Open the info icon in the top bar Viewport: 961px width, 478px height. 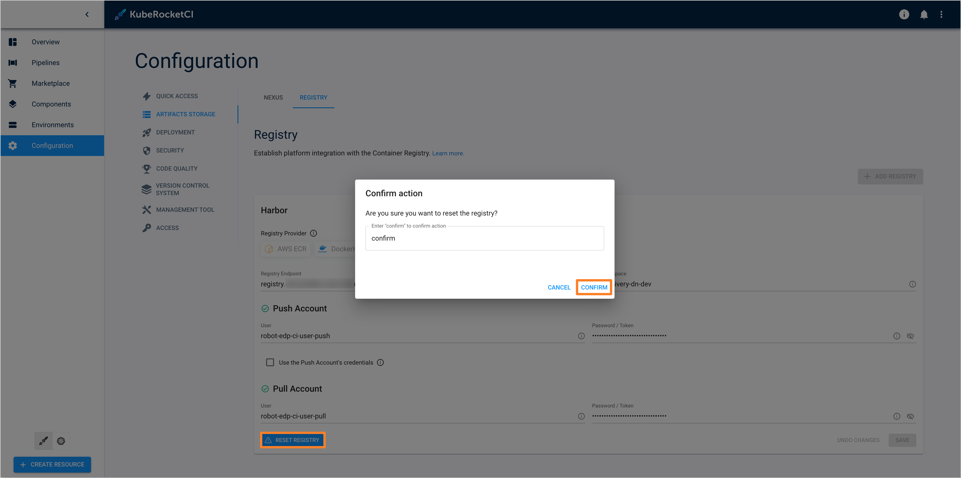point(904,14)
